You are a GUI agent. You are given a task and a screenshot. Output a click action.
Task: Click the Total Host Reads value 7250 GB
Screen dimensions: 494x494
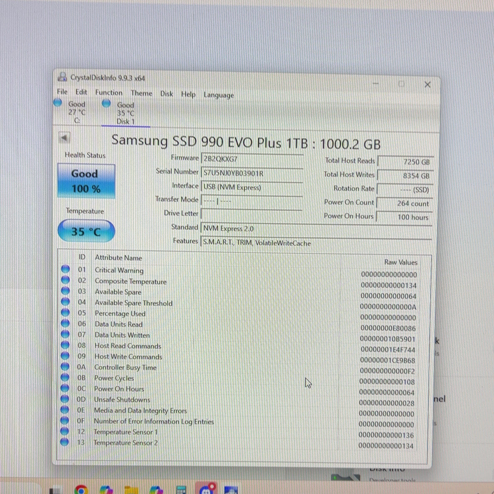405,162
